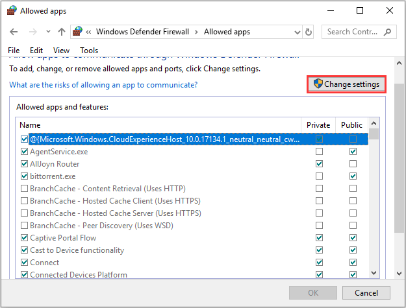Open the Tools menu
The image size is (406, 308).
[89, 51]
